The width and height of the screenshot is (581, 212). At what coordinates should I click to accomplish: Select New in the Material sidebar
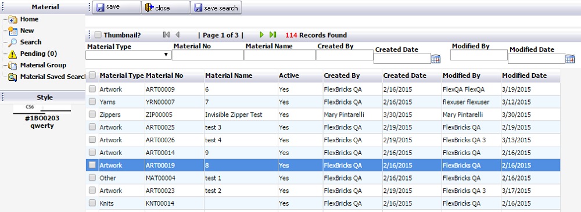pyautogui.click(x=27, y=30)
